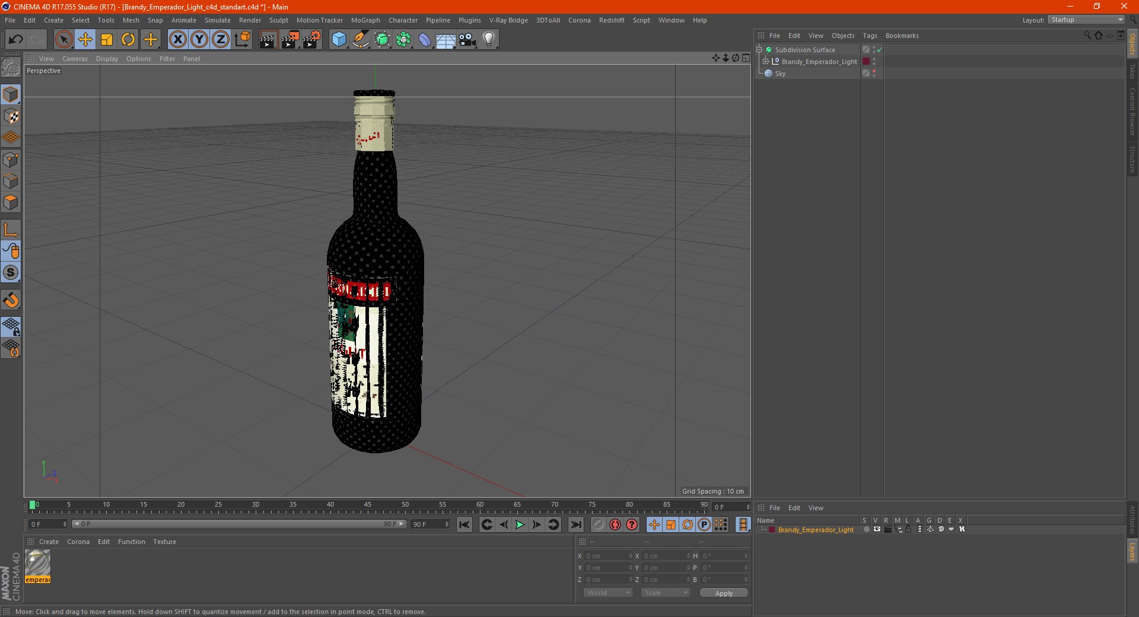1139x617 pixels.
Task: Toggle layer lock icon
Action: click(908, 529)
